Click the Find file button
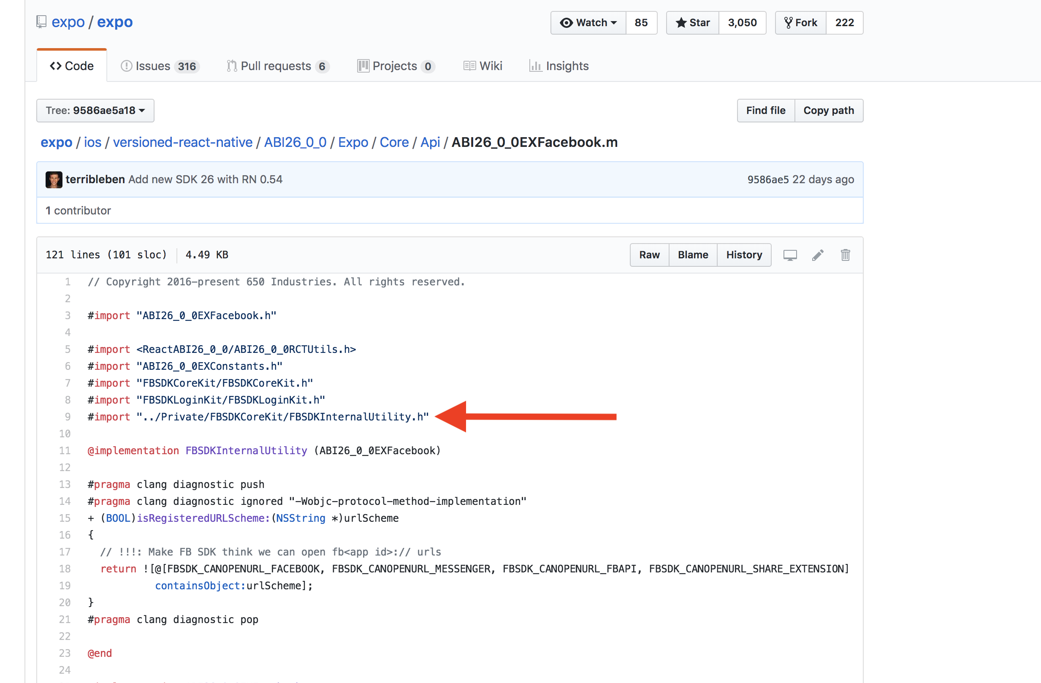The width and height of the screenshot is (1041, 683). click(x=765, y=111)
